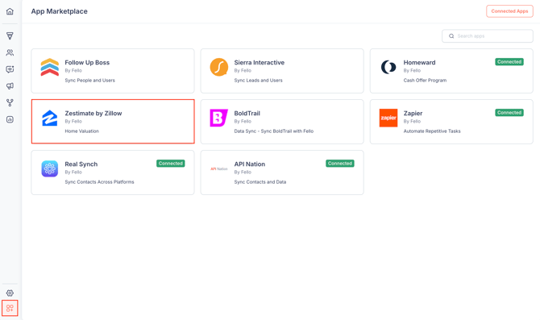Open the settings gear icon

tap(10, 293)
